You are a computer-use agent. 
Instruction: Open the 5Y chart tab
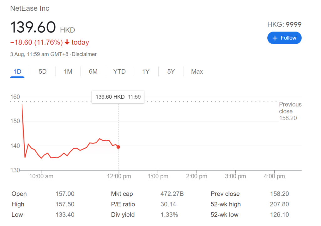tap(171, 72)
